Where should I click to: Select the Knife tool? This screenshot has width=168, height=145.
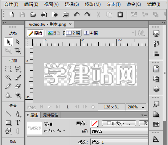[18, 131]
